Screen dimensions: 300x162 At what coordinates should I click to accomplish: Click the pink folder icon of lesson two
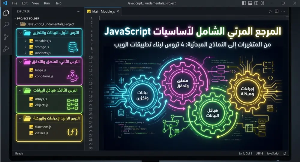[27, 62]
